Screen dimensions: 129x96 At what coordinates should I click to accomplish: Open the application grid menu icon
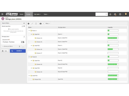coord(2,14)
